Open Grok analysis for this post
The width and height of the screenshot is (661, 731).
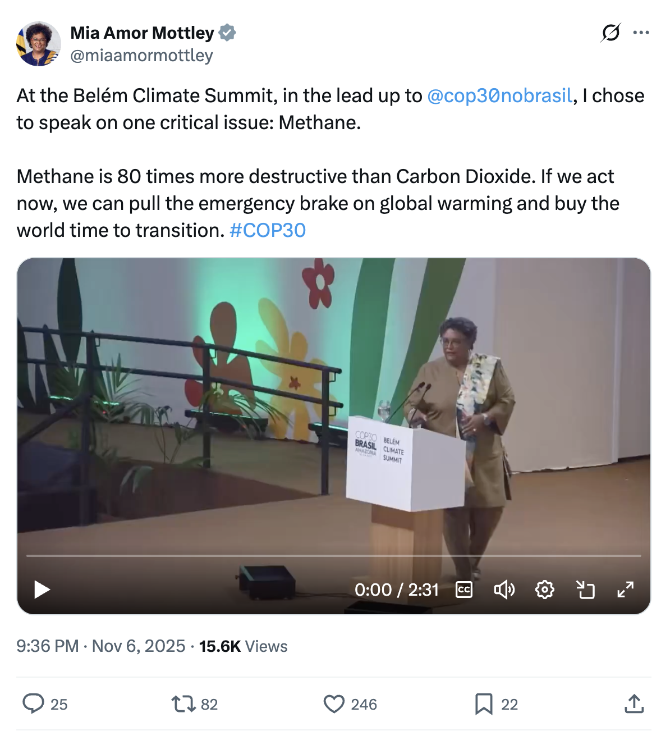click(x=609, y=34)
